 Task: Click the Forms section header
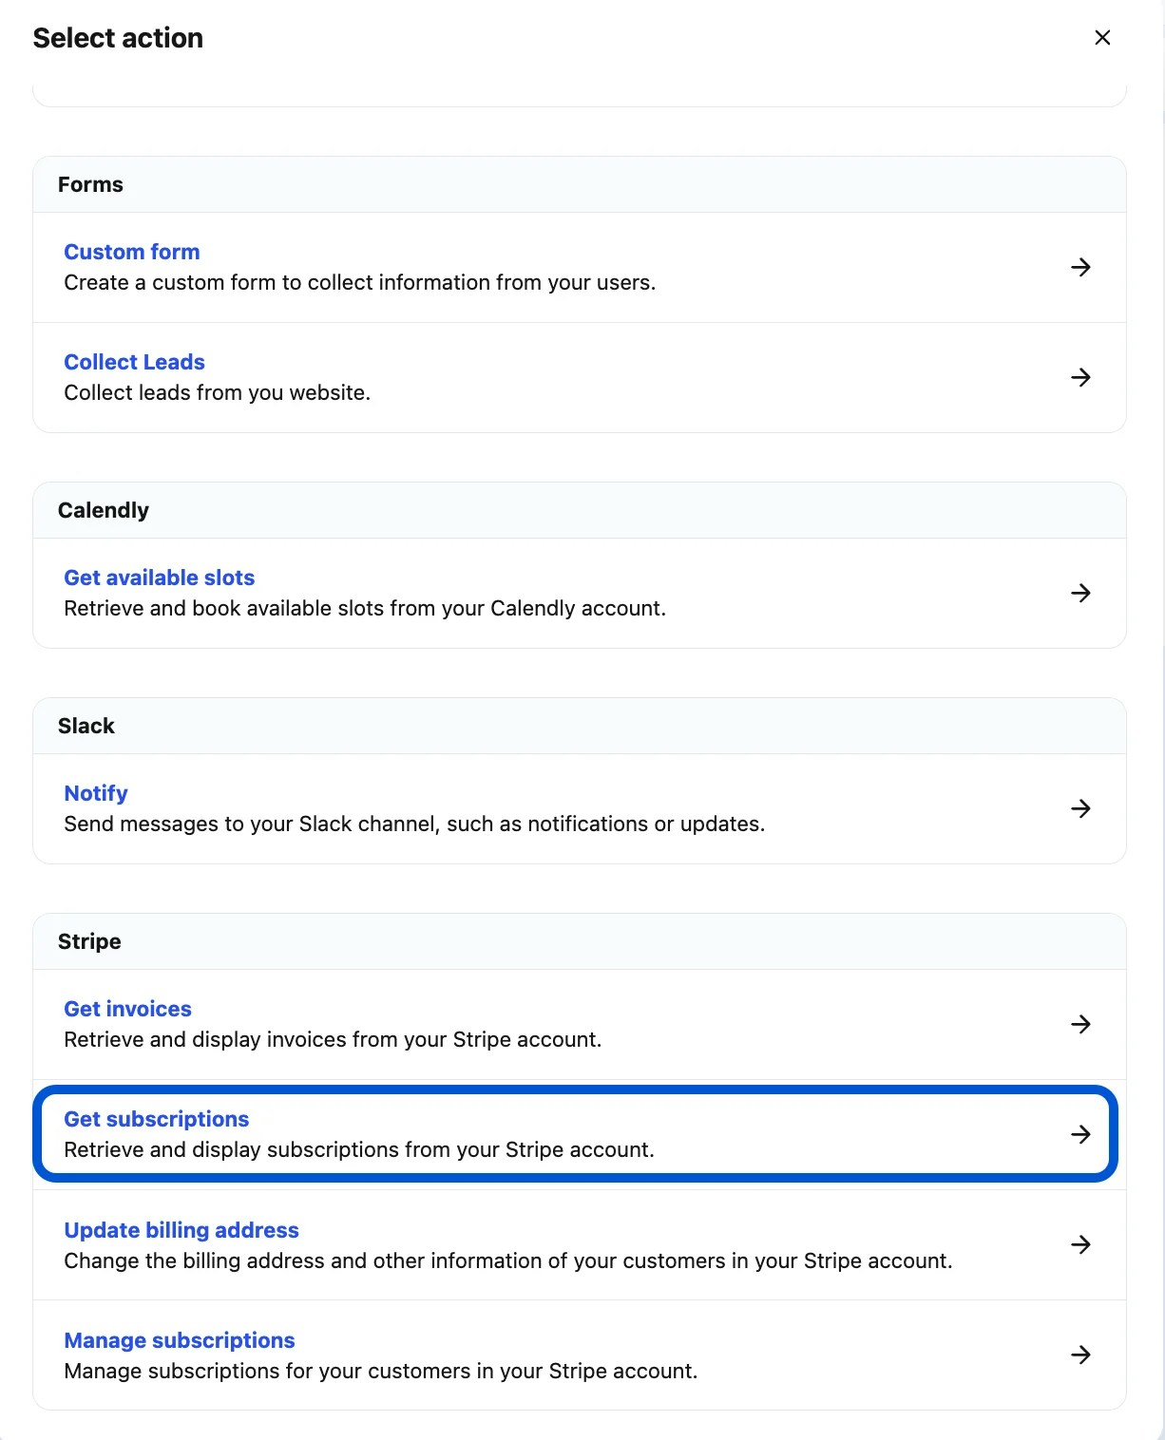[x=90, y=184]
